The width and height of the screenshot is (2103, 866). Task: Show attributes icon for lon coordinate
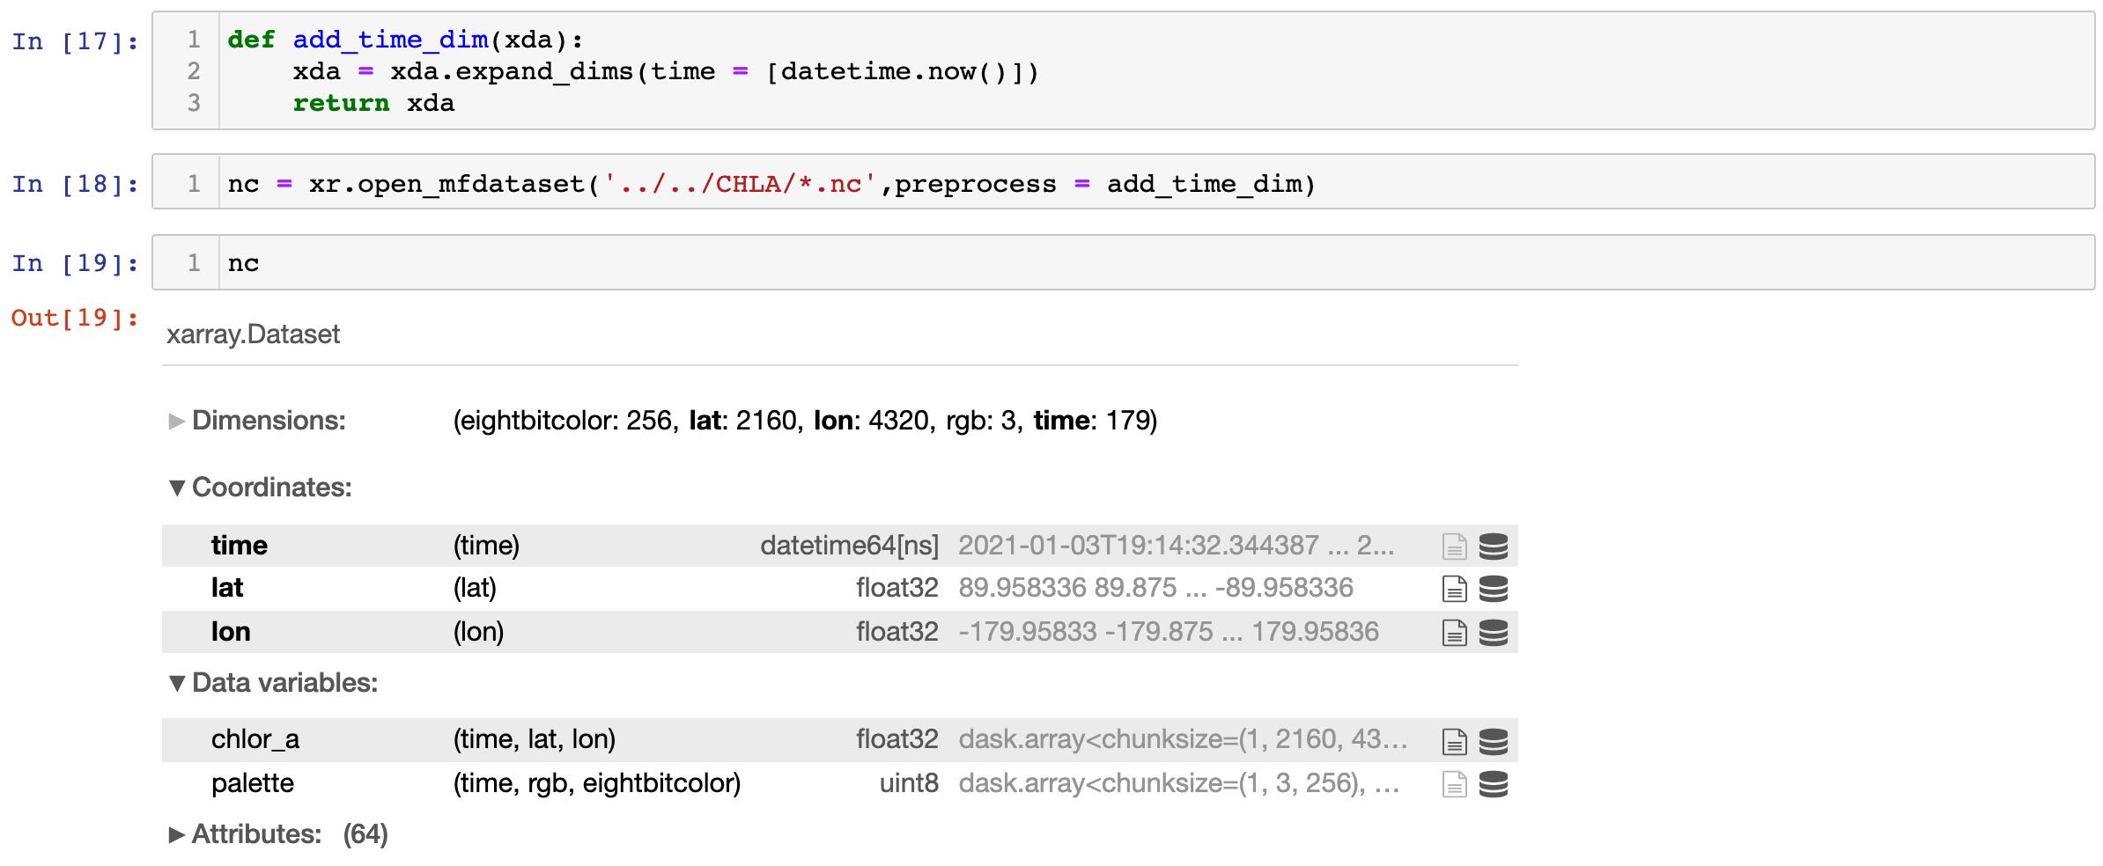click(x=1454, y=633)
